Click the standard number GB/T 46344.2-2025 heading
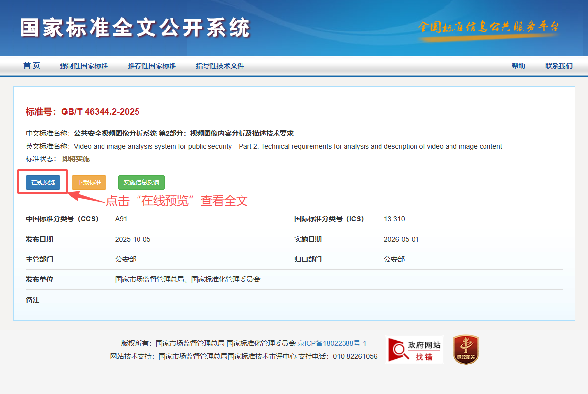This screenshot has height=394, width=588. coord(82,112)
